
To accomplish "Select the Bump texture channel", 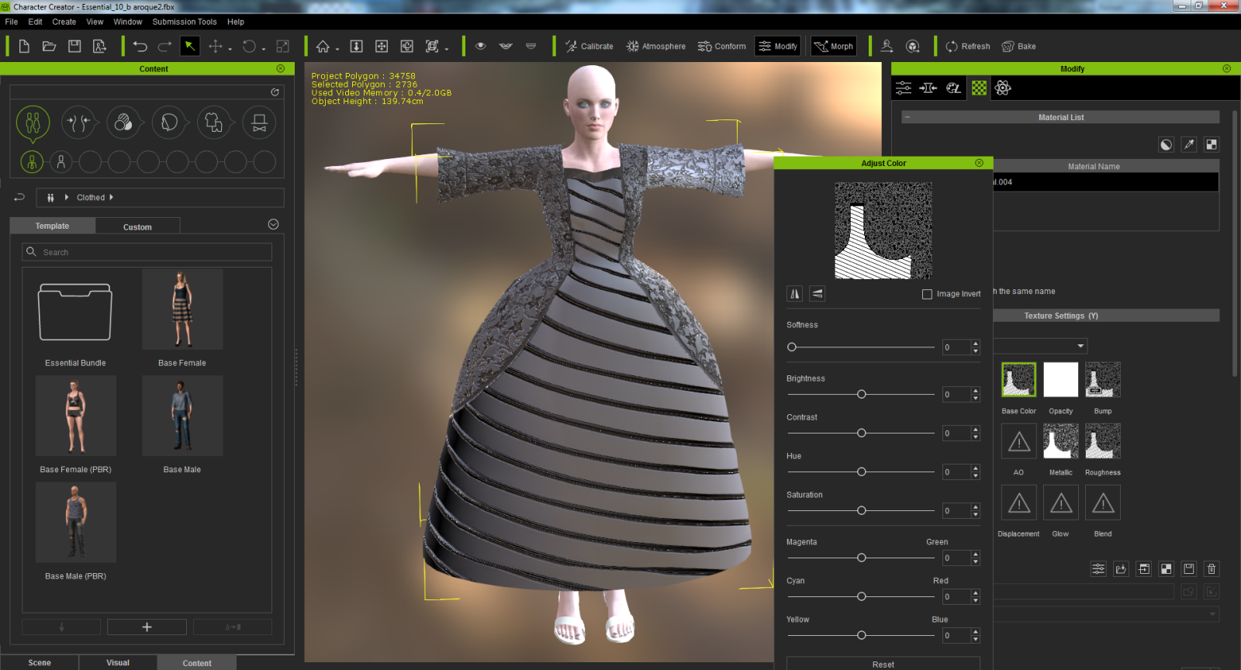I will point(1103,380).
